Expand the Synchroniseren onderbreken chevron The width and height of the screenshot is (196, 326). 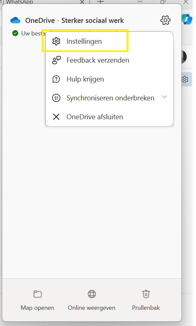[x=164, y=97]
